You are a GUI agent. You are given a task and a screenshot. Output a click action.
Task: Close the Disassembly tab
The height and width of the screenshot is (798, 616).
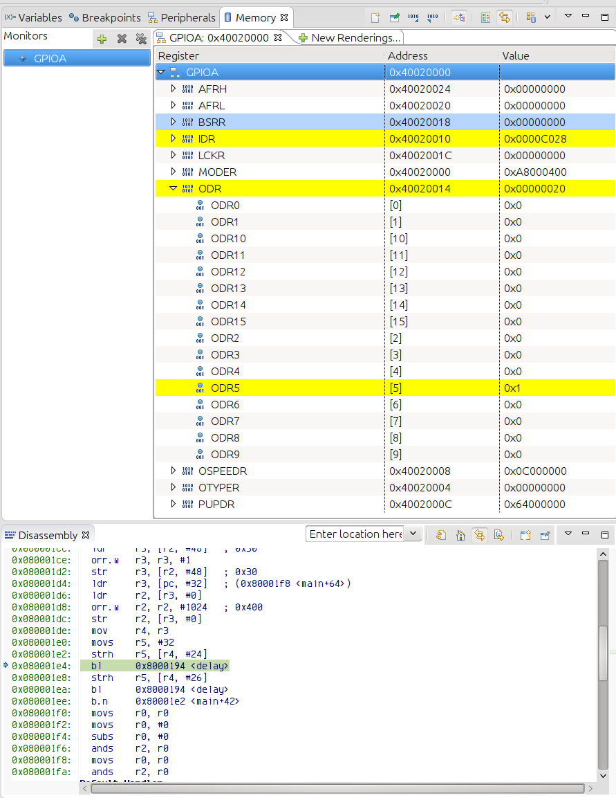coord(86,535)
